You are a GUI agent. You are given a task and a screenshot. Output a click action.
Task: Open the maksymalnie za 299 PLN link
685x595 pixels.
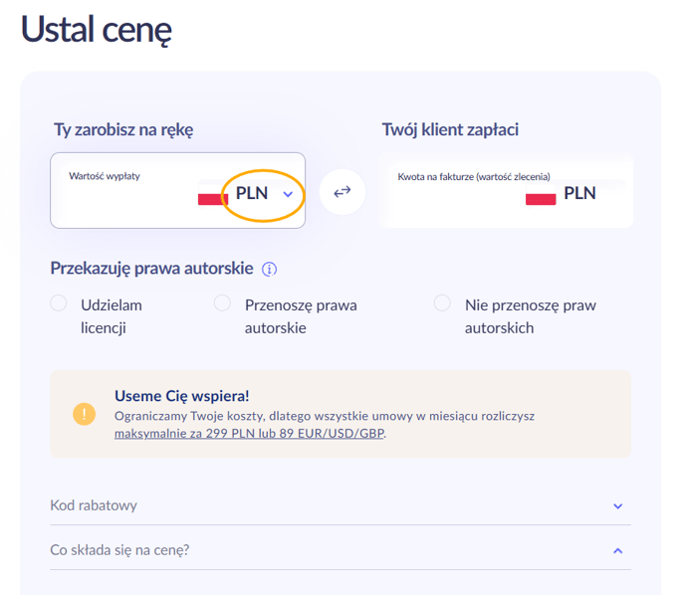(x=250, y=433)
